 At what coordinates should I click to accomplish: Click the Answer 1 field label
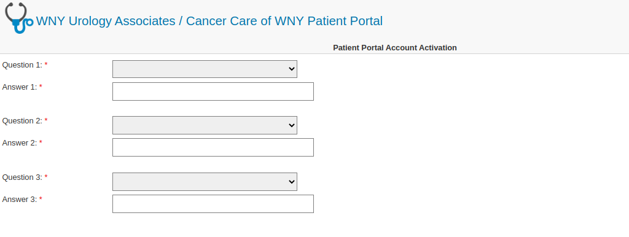coord(20,87)
